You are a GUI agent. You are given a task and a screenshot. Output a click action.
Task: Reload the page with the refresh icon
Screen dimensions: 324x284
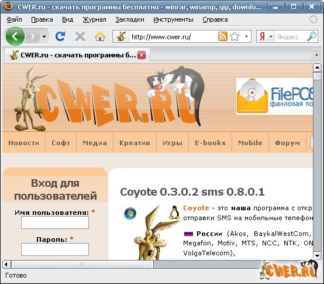coord(60,37)
